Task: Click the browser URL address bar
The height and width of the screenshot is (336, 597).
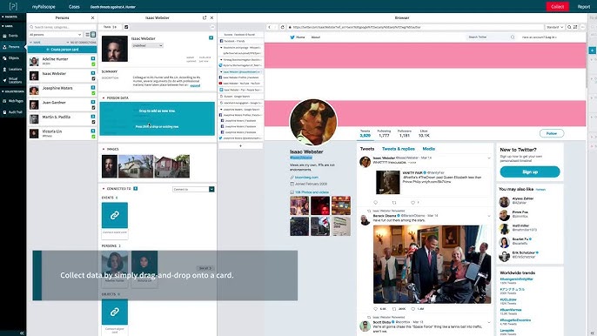Action: pos(416,27)
